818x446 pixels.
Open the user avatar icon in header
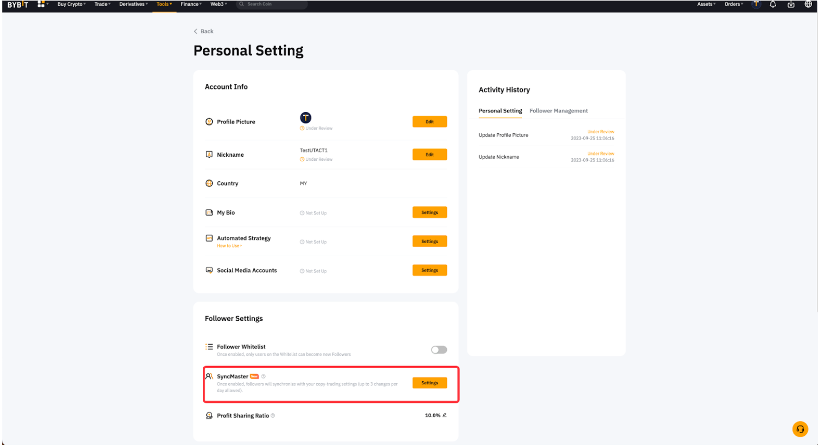pos(756,4)
